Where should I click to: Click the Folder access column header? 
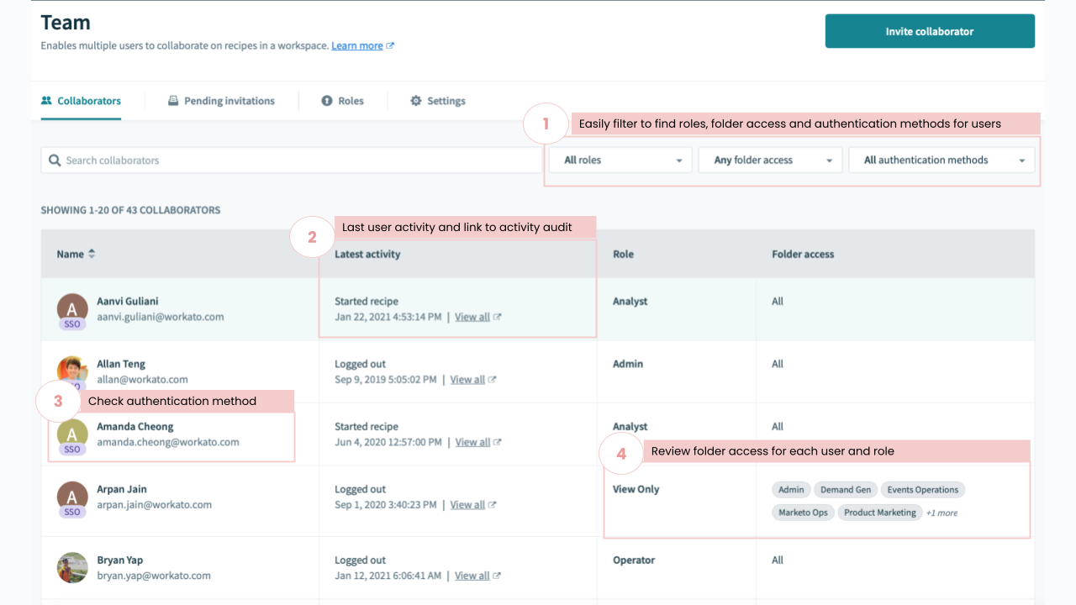point(803,254)
